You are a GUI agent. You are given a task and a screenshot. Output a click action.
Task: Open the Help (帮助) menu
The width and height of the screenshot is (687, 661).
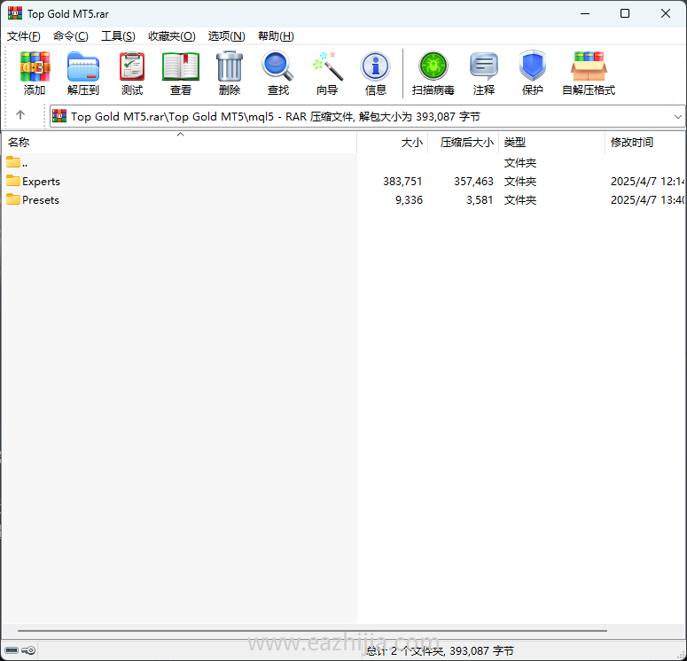coord(276,36)
